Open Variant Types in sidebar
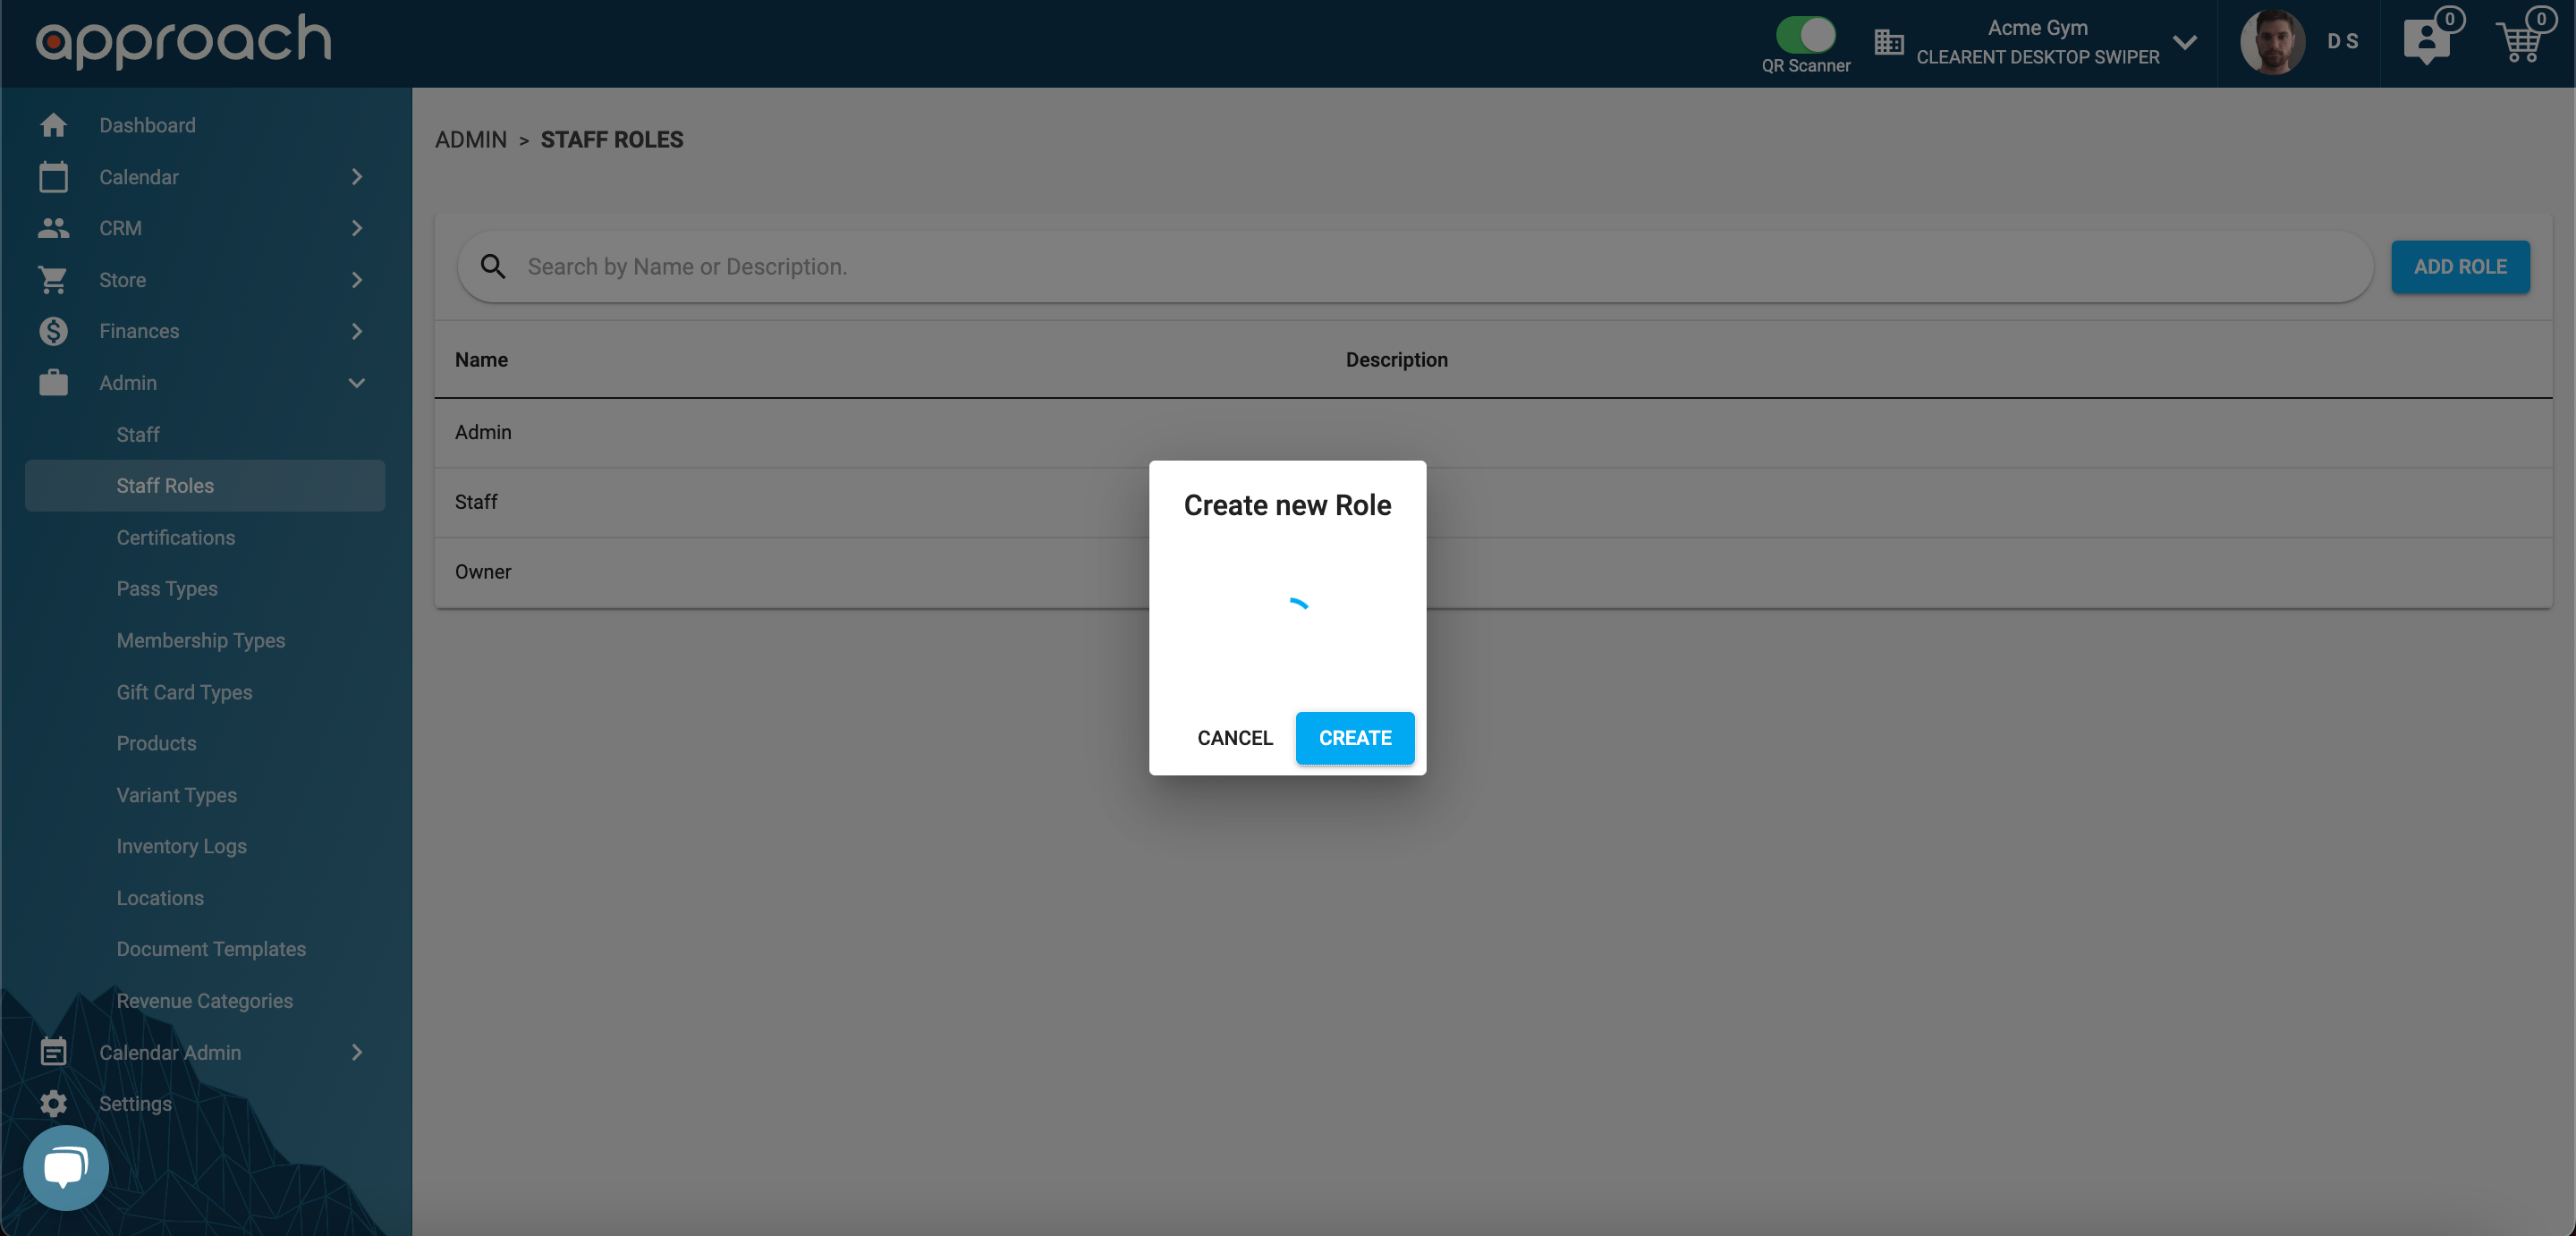The image size is (2576, 1236). tap(177, 795)
